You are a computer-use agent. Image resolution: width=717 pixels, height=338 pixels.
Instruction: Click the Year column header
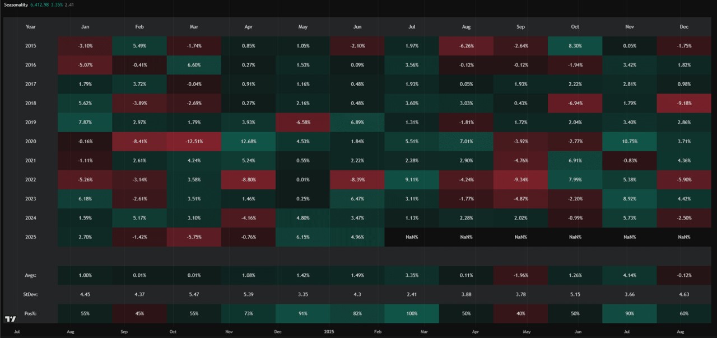pyautogui.click(x=30, y=26)
